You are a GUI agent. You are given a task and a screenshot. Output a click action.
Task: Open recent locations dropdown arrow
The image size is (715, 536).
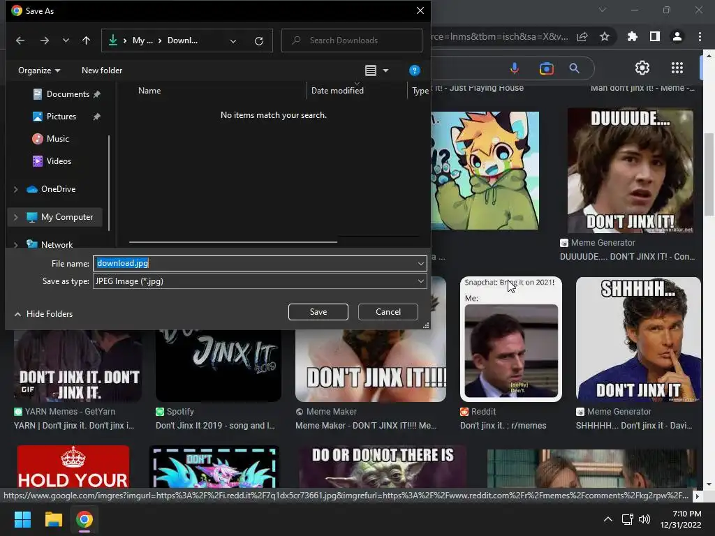66,40
